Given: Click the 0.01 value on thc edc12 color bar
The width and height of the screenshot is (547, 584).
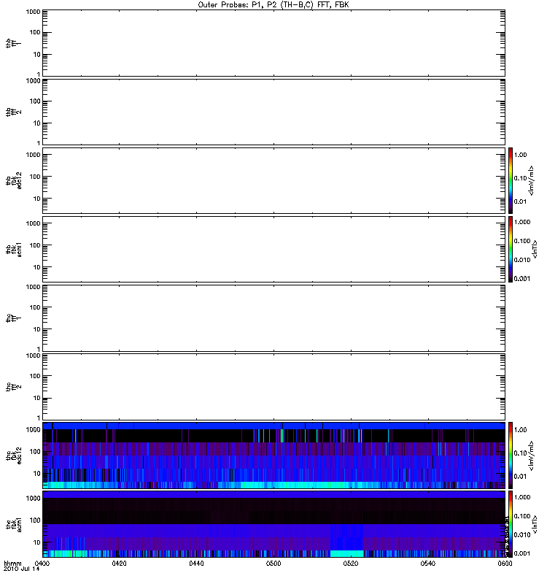Looking at the screenshot, I should 520,477.
